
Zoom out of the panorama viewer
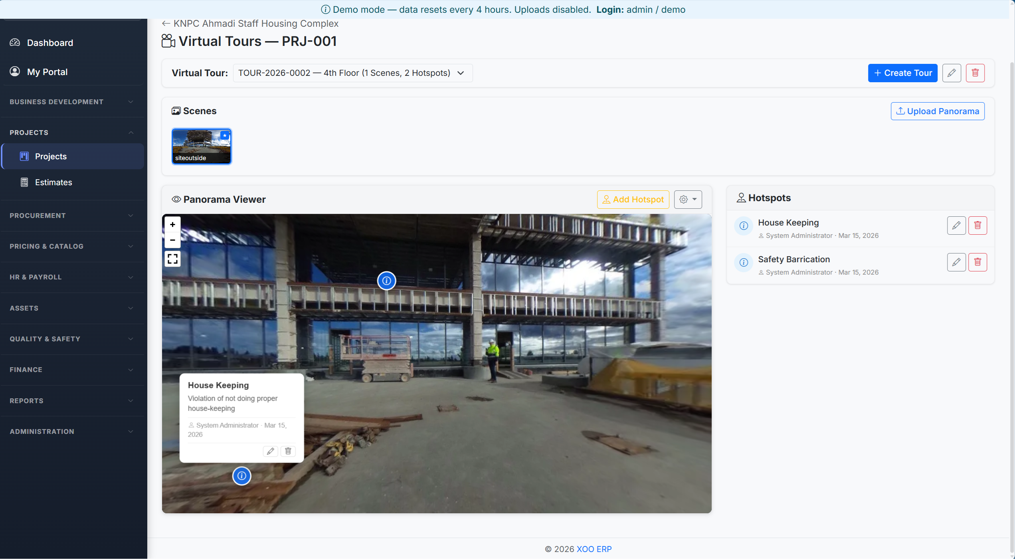[x=172, y=240]
